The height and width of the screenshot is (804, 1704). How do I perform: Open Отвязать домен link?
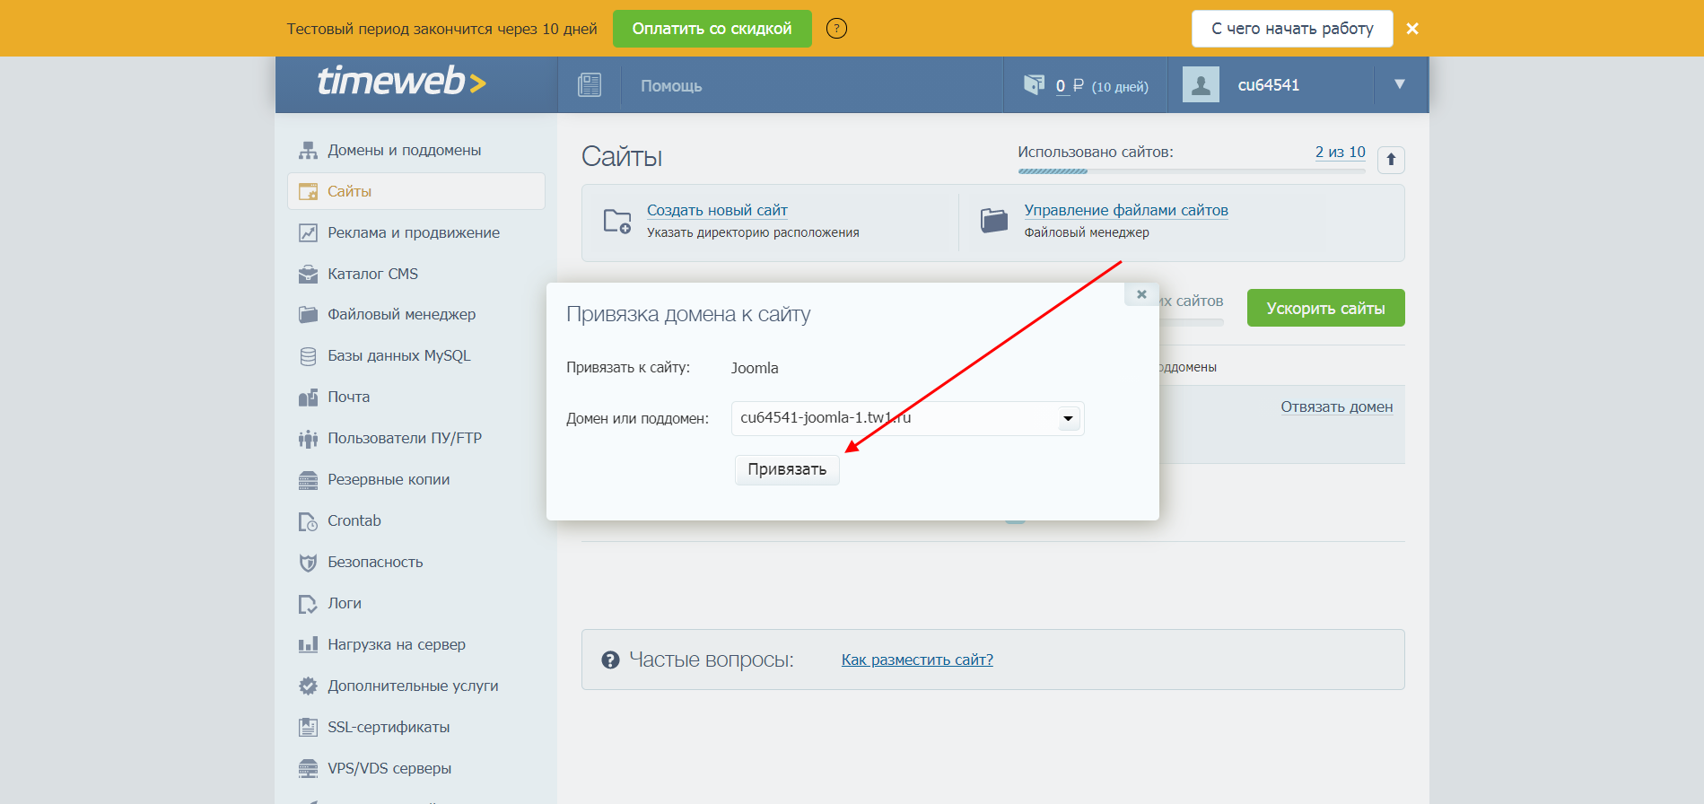[1336, 407]
